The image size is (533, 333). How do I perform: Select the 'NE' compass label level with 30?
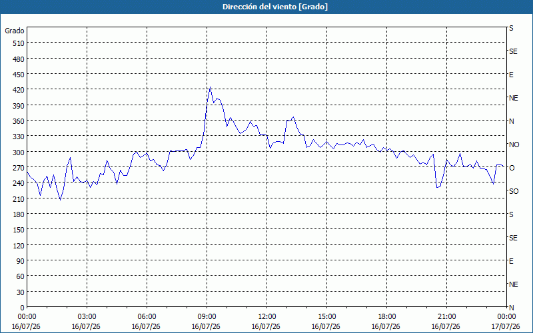tap(513, 284)
